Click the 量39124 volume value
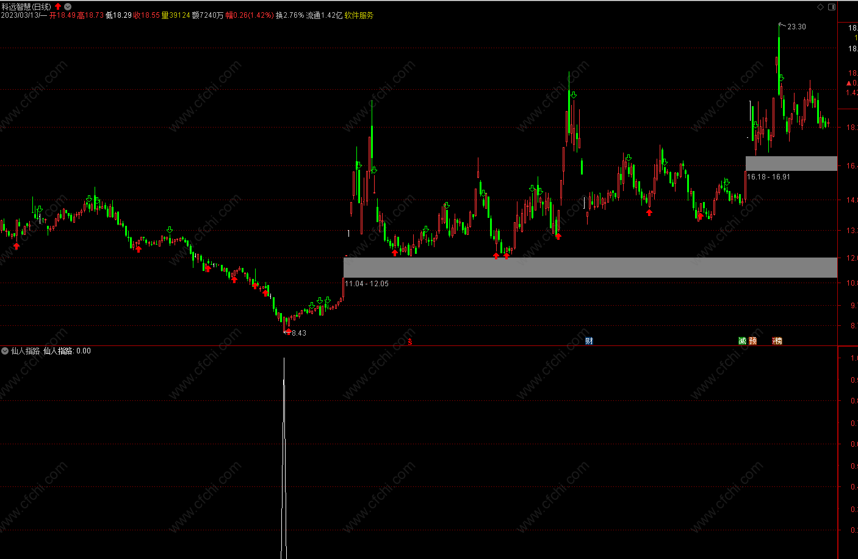 [x=176, y=15]
